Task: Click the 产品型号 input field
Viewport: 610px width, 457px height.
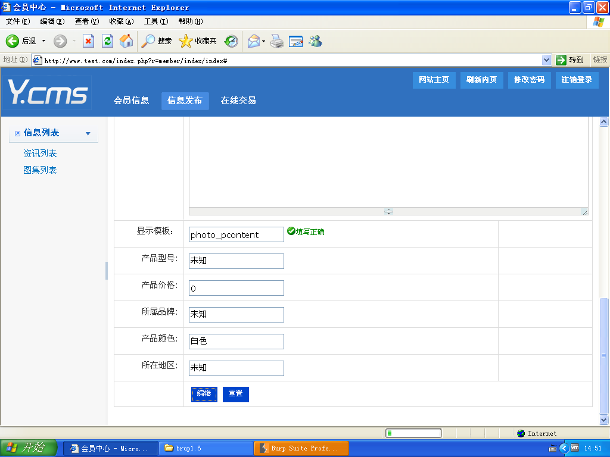Action: point(236,261)
